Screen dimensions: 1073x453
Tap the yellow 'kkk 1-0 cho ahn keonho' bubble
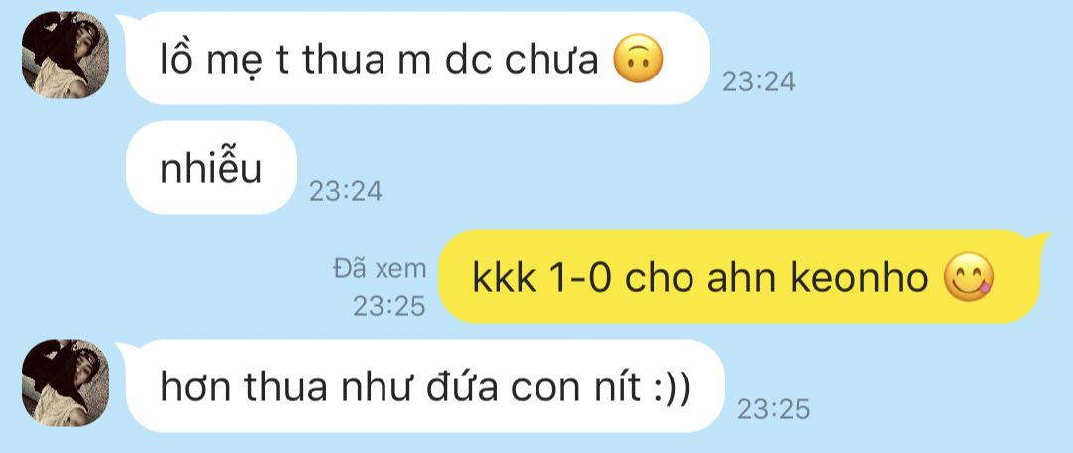(x=740, y=277)
